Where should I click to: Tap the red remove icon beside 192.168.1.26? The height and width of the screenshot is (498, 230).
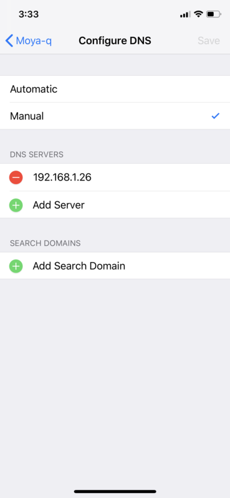coord(16,177)
